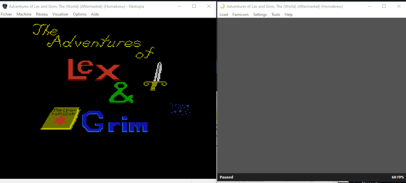Close the right emulator window
The image size is (406, 183).
(x=399, y=6)
